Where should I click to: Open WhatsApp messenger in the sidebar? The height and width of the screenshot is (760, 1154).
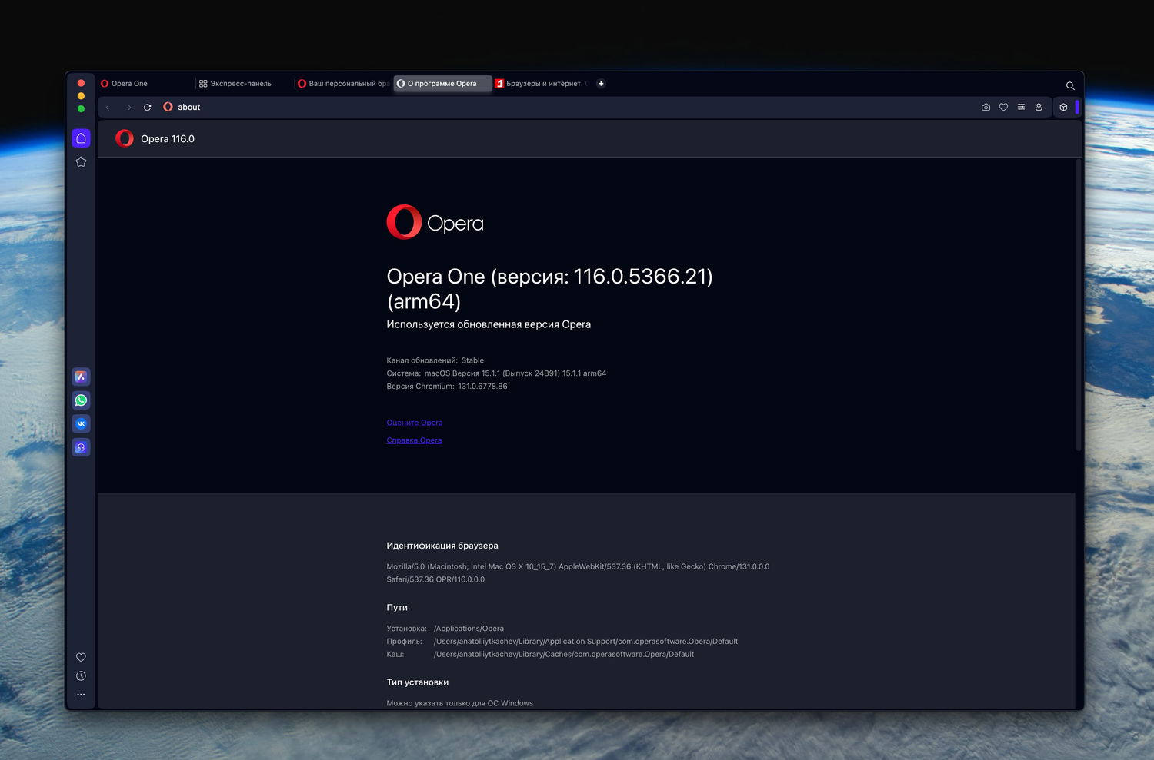[81, 400]
